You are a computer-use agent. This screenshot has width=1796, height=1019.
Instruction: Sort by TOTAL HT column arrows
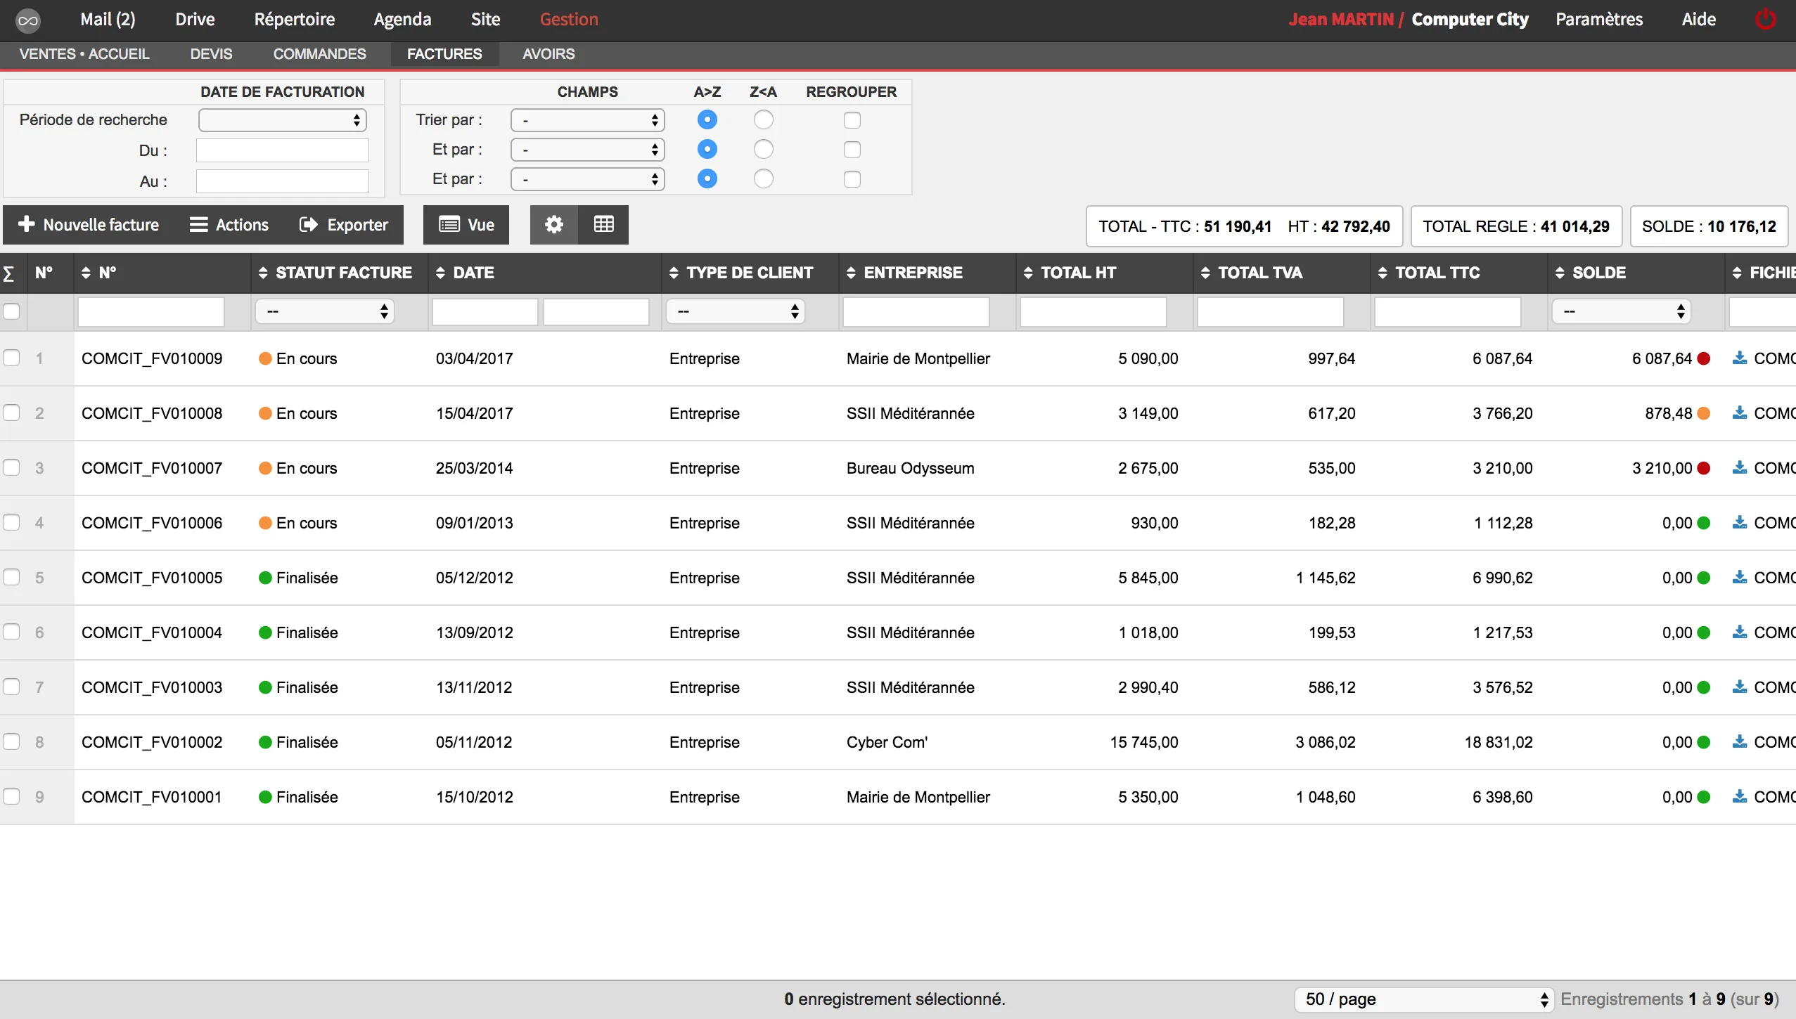click(1028, 273)
